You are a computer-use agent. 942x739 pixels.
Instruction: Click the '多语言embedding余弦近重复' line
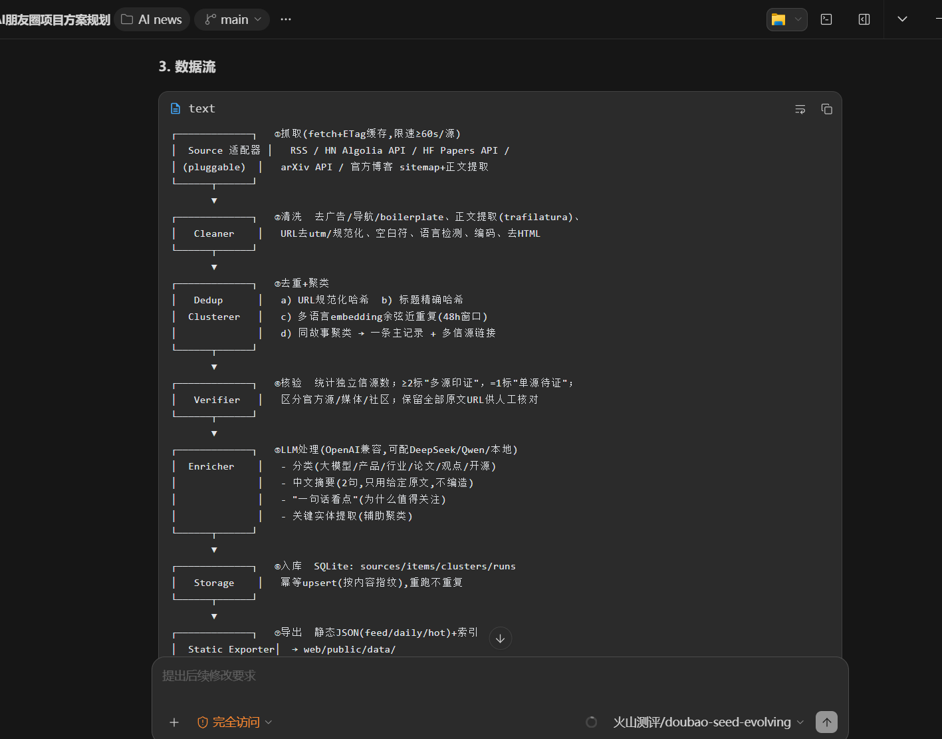[x=384, y=317]
